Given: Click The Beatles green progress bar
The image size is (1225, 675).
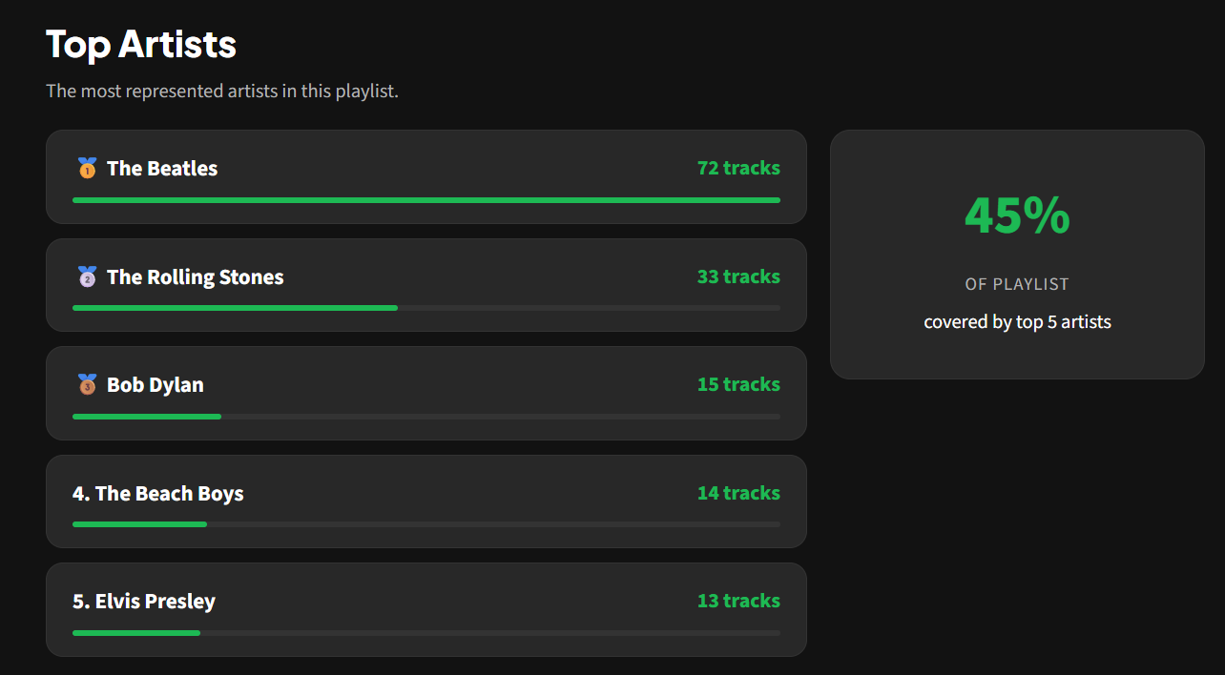Looking at the screenshot, I should pyautogui.click(x=426, y=200).
